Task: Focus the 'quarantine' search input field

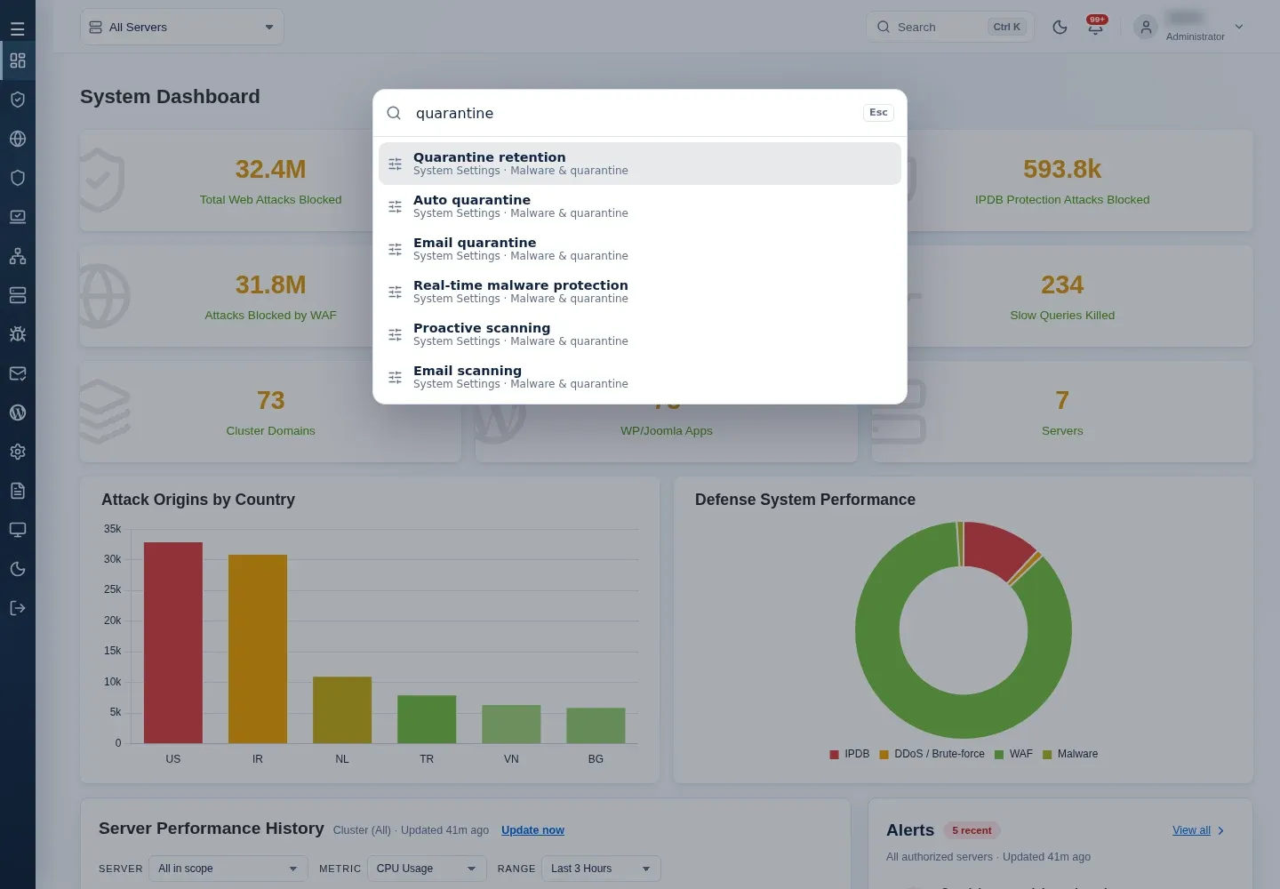Action: coord(634,113)
